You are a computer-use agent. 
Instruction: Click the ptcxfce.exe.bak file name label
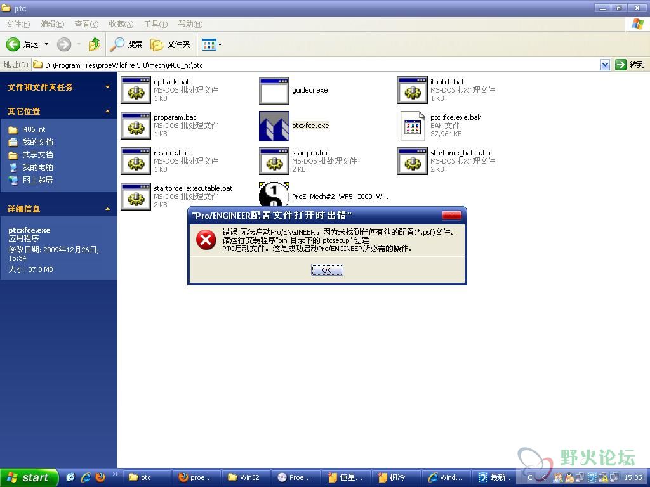coord(456,117)
